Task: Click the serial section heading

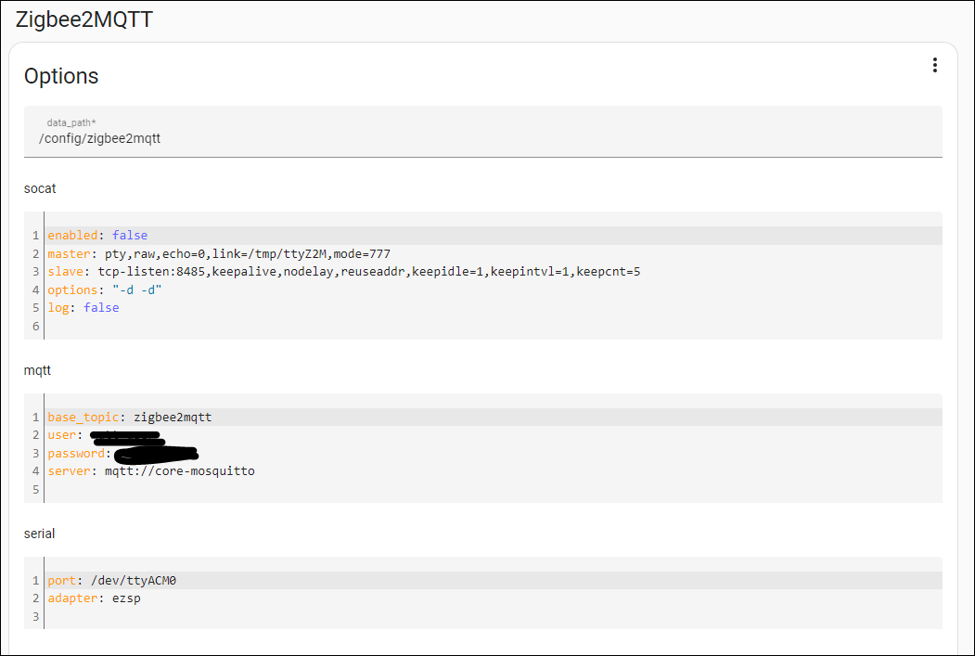Action: (40, 533)
